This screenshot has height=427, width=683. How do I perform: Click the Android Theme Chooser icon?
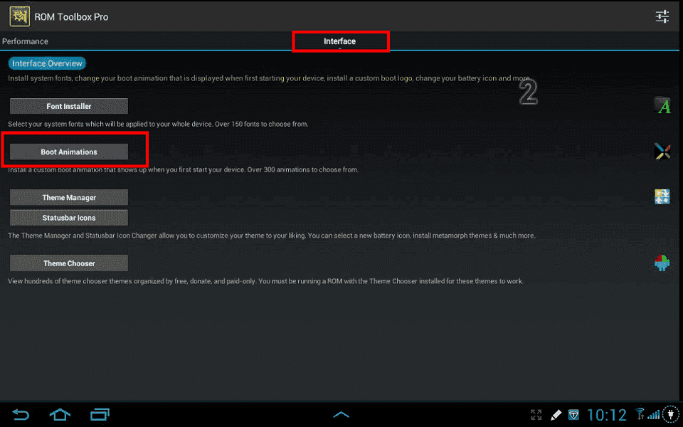click(x=662, y=263)
